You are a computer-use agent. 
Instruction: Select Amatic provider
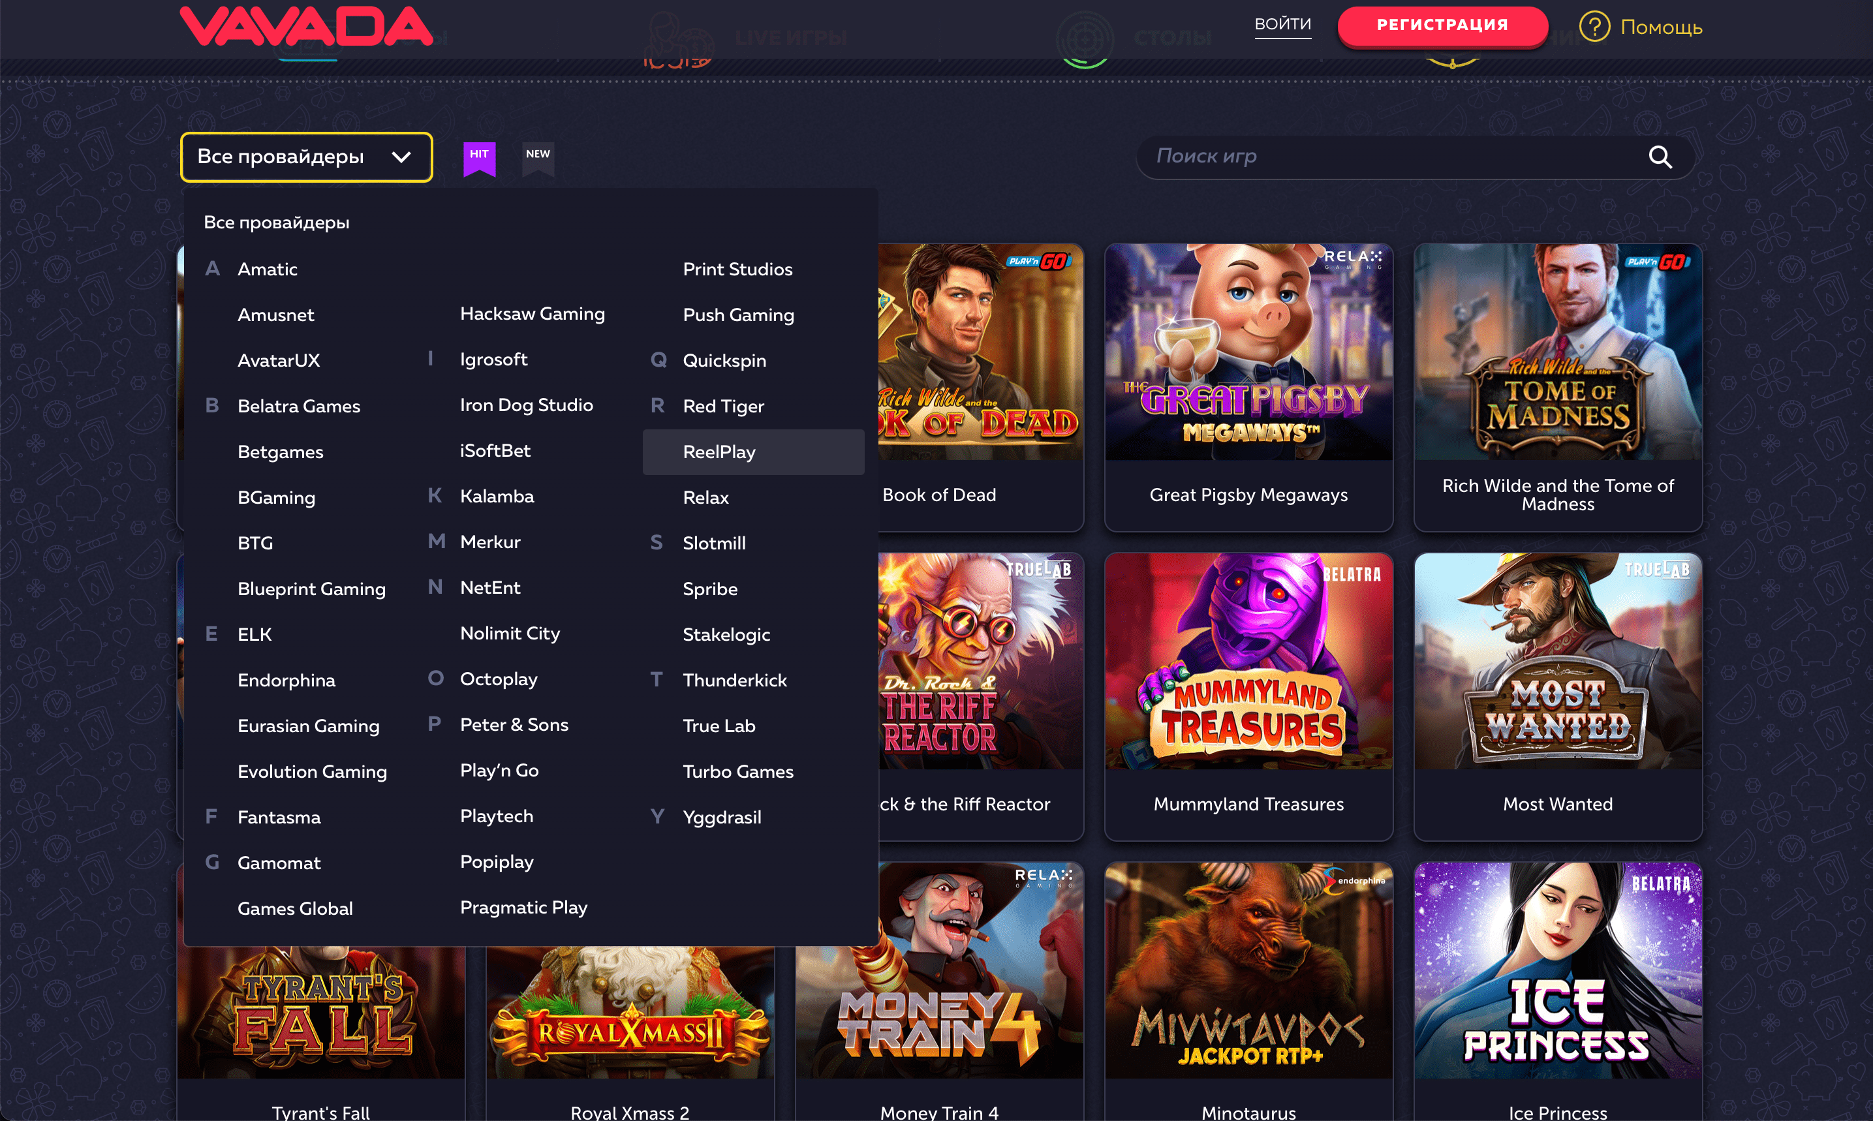click(x=268, y=269)
